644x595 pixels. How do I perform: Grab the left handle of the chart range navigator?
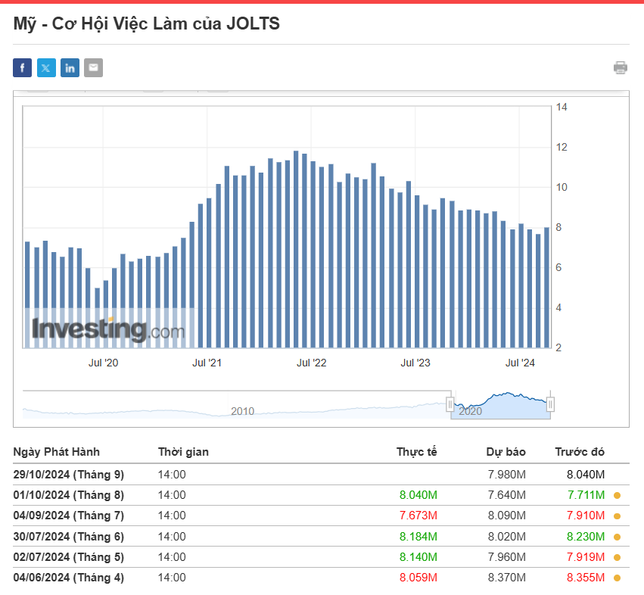(450, 404)
